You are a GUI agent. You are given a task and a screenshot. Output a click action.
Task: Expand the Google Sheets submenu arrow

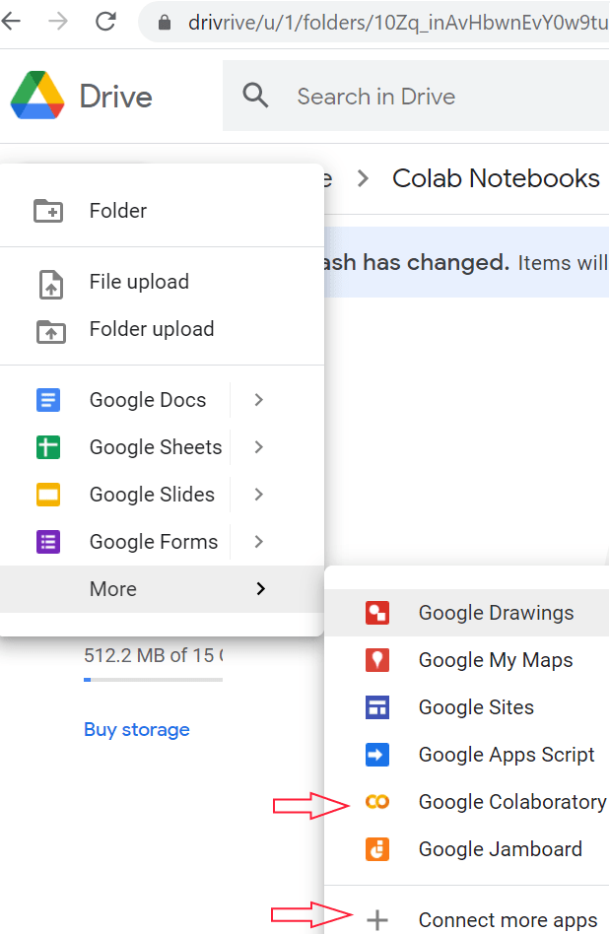(x=258, y=446)
